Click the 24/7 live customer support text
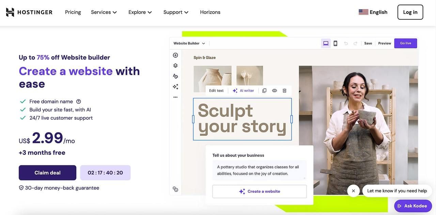 pyautogui.click(x=61, y=118)
